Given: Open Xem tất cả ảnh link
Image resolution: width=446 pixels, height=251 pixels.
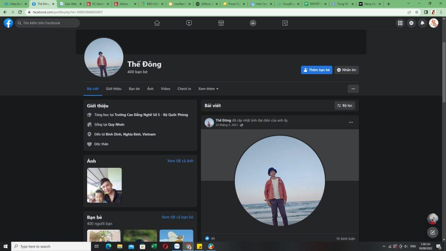Looking at the screenshot, I should tap(180, 161).
